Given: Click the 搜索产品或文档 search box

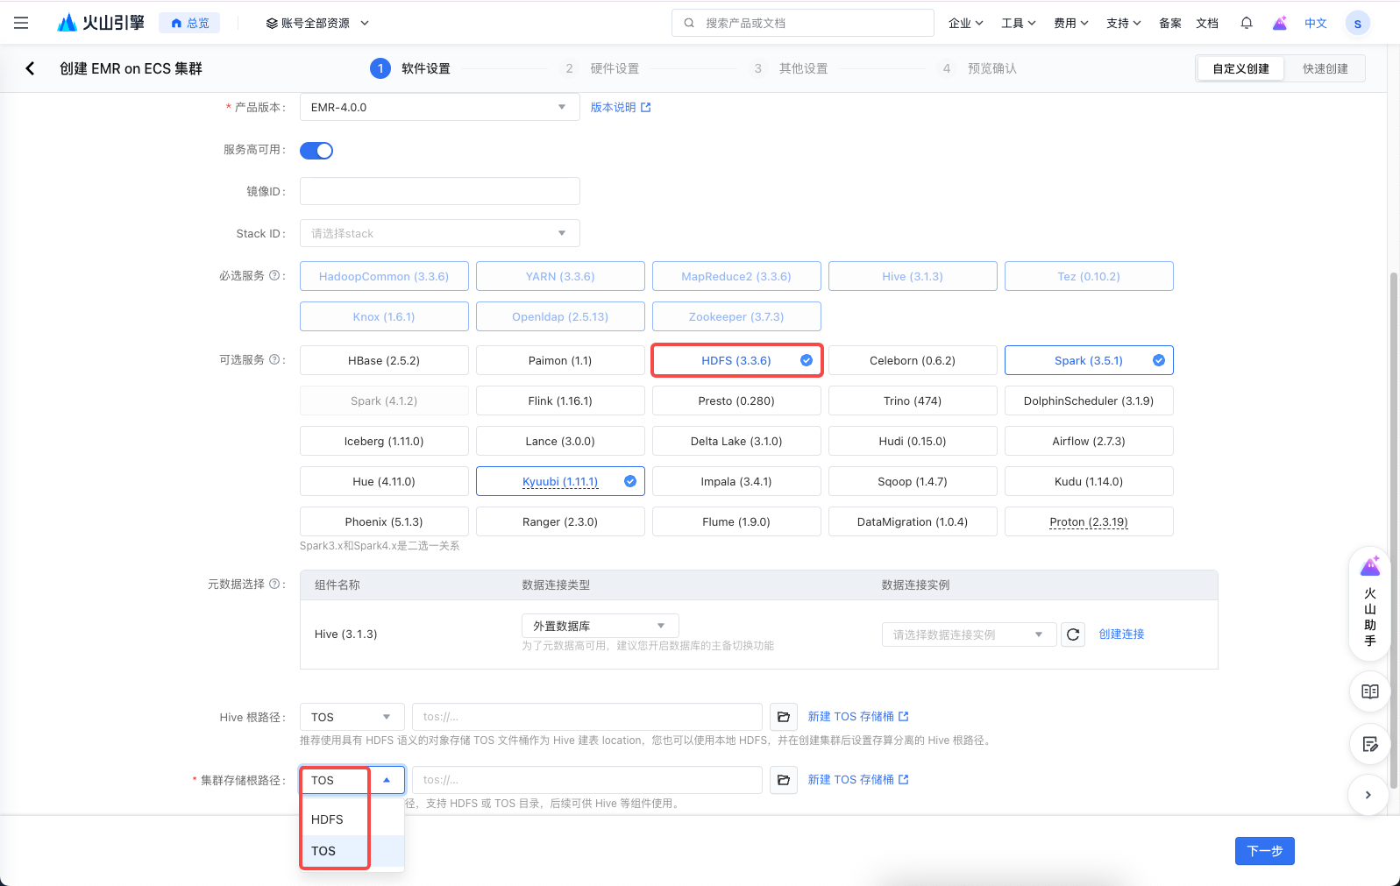Looking at the screenshot, I should tap(803, 23).
